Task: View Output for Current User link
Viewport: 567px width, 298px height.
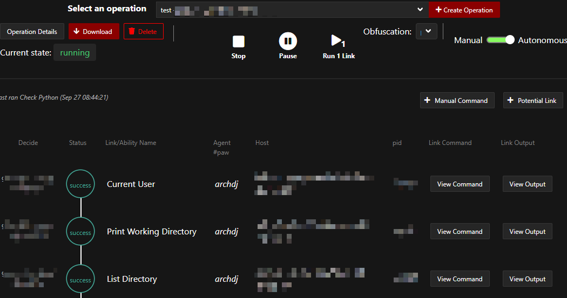Action: (x=527, y=184)
